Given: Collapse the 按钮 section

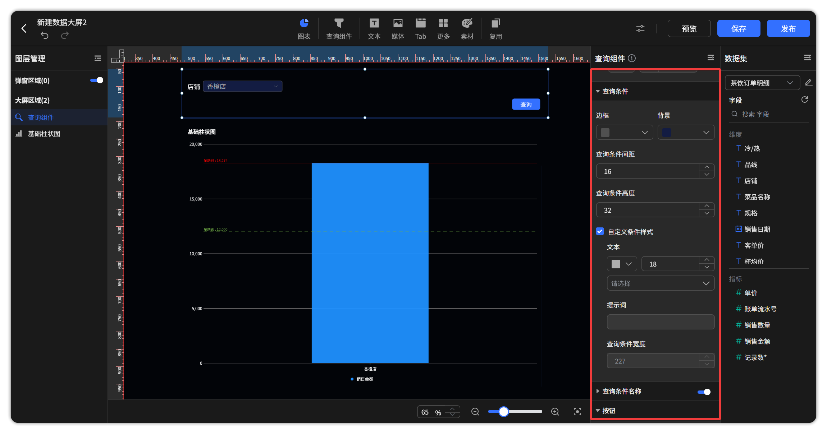Looking at the screenshot, I should (598, 411).
